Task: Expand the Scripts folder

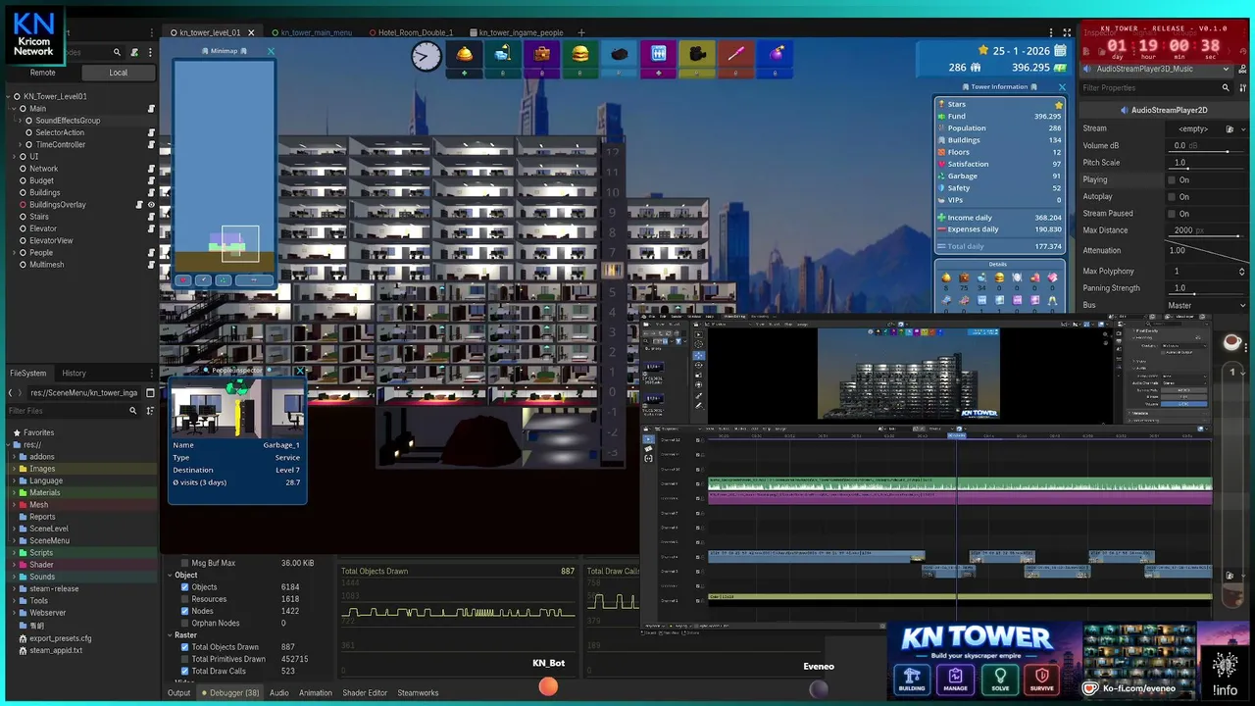Action: pos(12,553)
